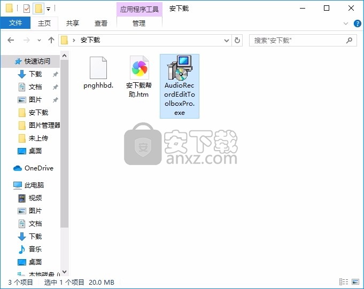Switch to details view in status bar

click(x=344, y=282)
